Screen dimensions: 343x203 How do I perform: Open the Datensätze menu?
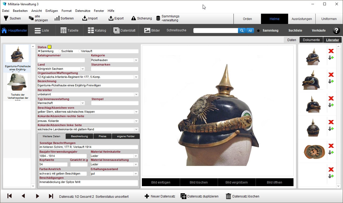point(83,11)
